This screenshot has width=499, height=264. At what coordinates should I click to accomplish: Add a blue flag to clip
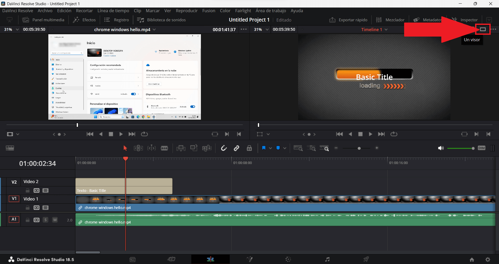click(x=264, y=148)
